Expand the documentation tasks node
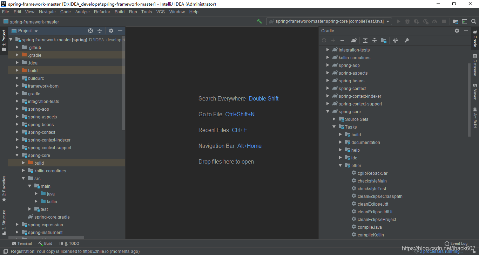The height and width of the screenshot is (255, 479). [x=340, y=142]
